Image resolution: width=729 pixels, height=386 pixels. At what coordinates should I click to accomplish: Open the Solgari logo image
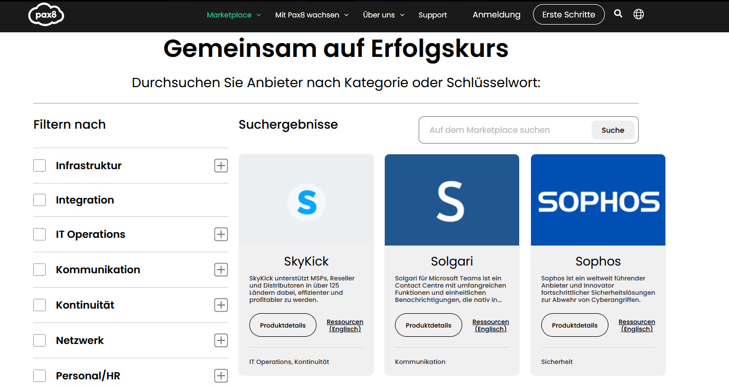click(452, 200)
